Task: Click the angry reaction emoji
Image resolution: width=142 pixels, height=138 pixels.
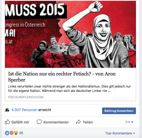Action: (12, 133)
